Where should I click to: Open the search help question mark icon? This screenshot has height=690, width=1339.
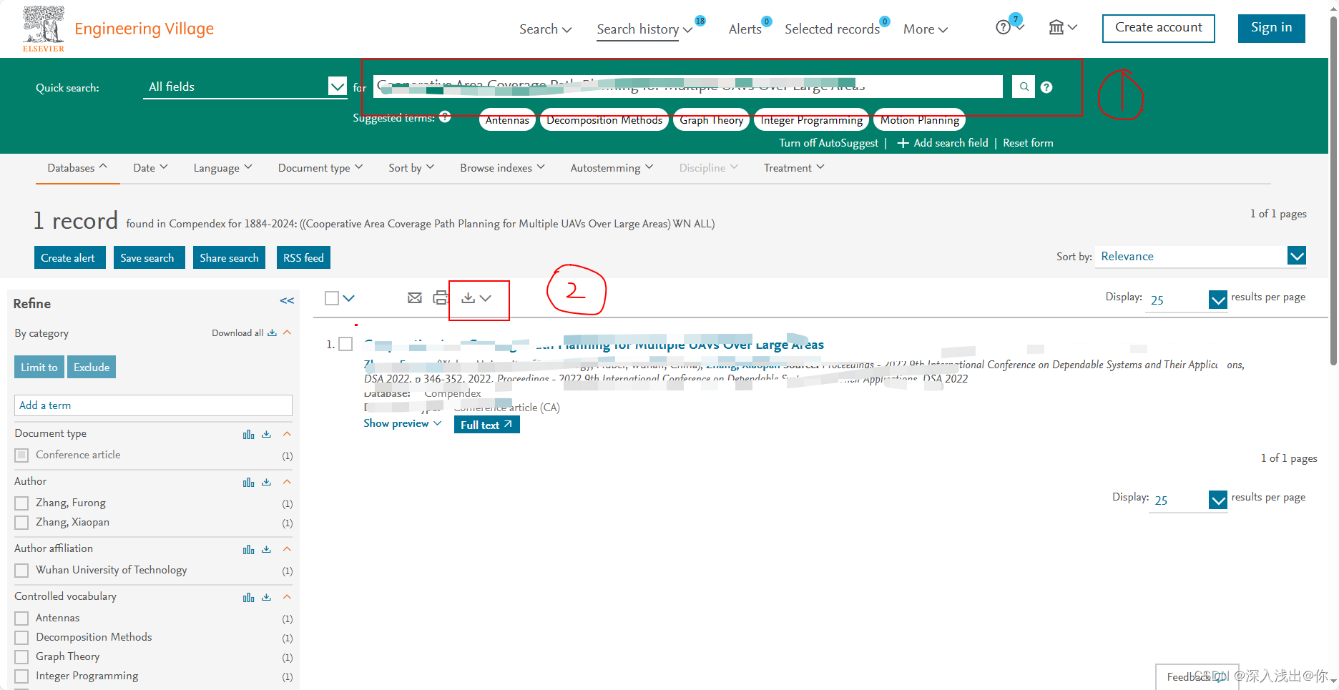[x=1046, y=87]
